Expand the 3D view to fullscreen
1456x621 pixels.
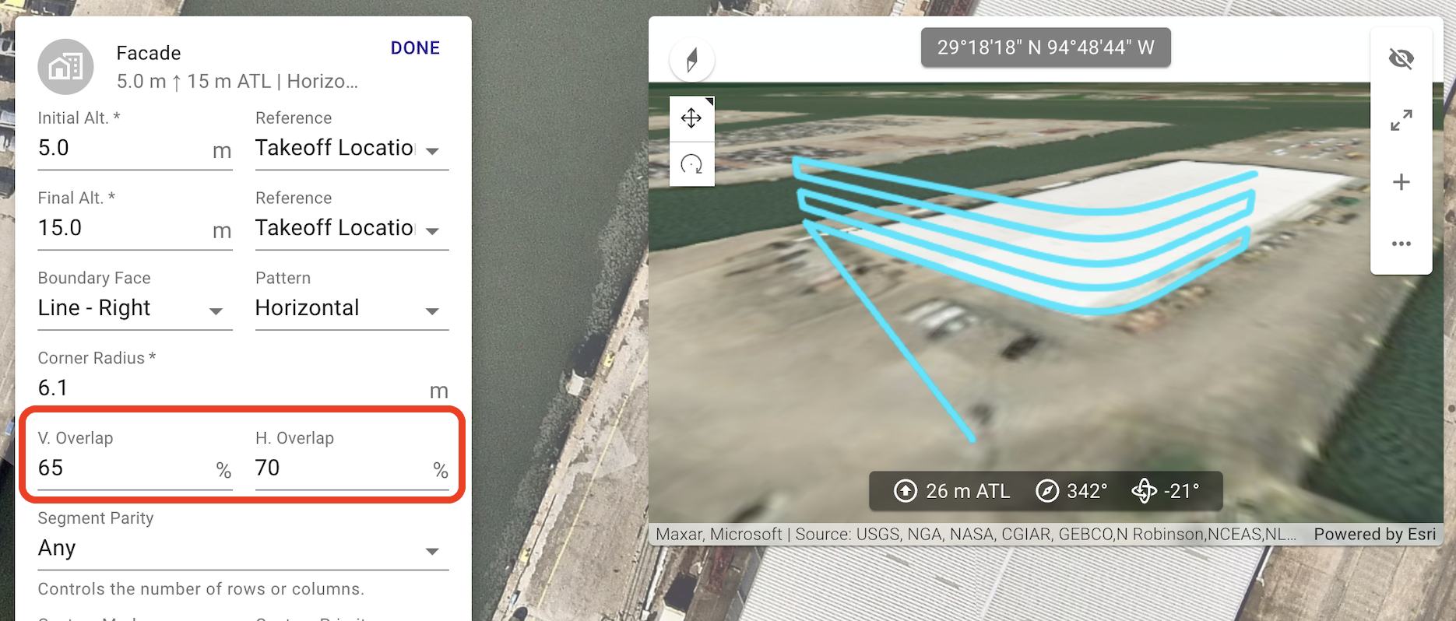[1401, 120]
